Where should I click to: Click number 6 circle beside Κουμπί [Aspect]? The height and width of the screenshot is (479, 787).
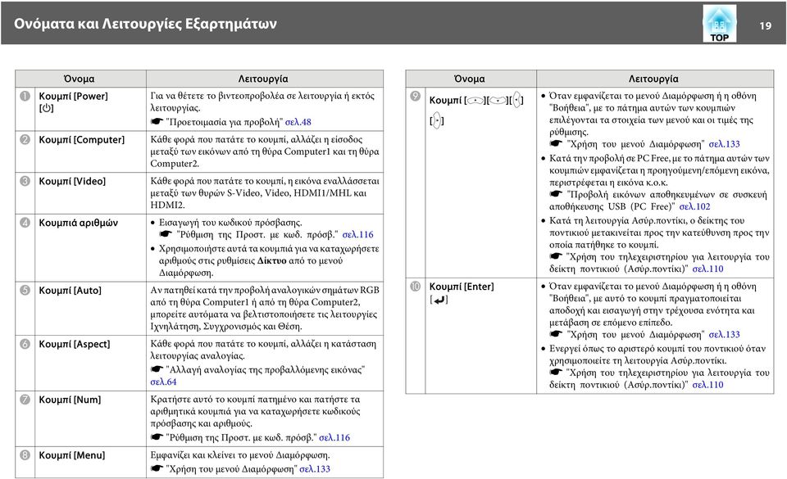pos(25,344)
